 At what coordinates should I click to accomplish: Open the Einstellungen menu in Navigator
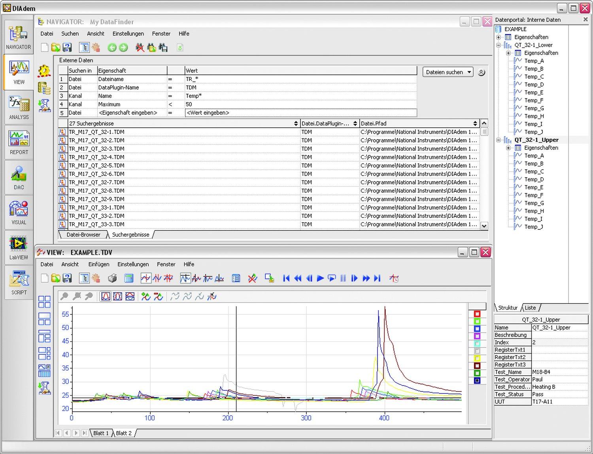pyautogui.click(x=128, y=34)
